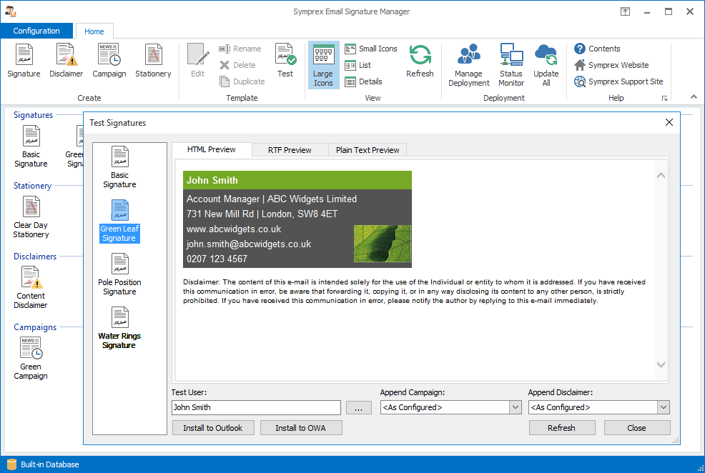
Task: Switch view to Small Icons
Action: 370,49
